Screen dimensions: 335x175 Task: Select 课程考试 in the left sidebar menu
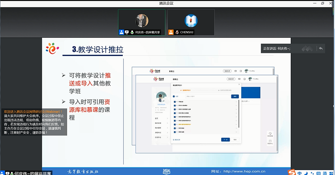158,133
